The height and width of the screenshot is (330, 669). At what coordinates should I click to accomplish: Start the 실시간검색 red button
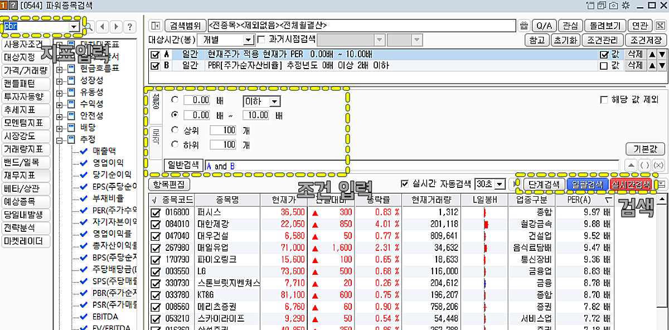pyautogui.click(x=631, y=184)
